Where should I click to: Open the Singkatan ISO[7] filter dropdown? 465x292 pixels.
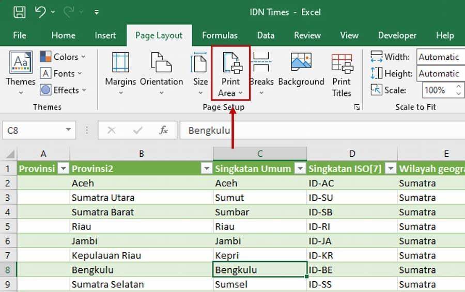pos(391,169)
